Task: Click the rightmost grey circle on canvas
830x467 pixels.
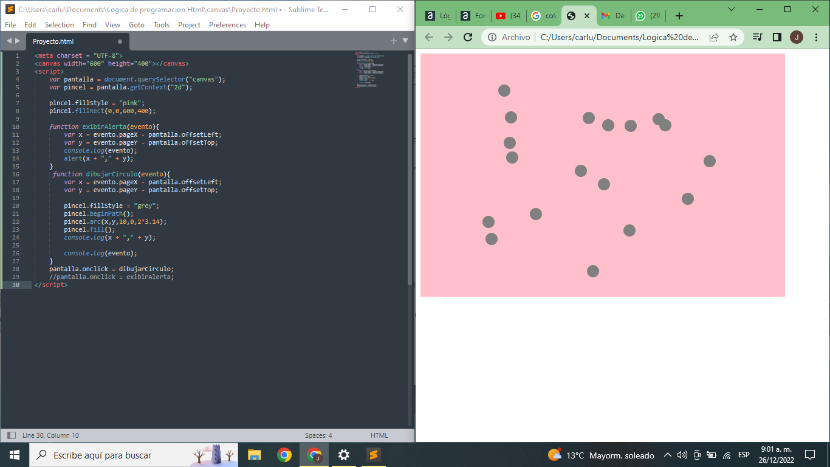Action: coord(710,161)
